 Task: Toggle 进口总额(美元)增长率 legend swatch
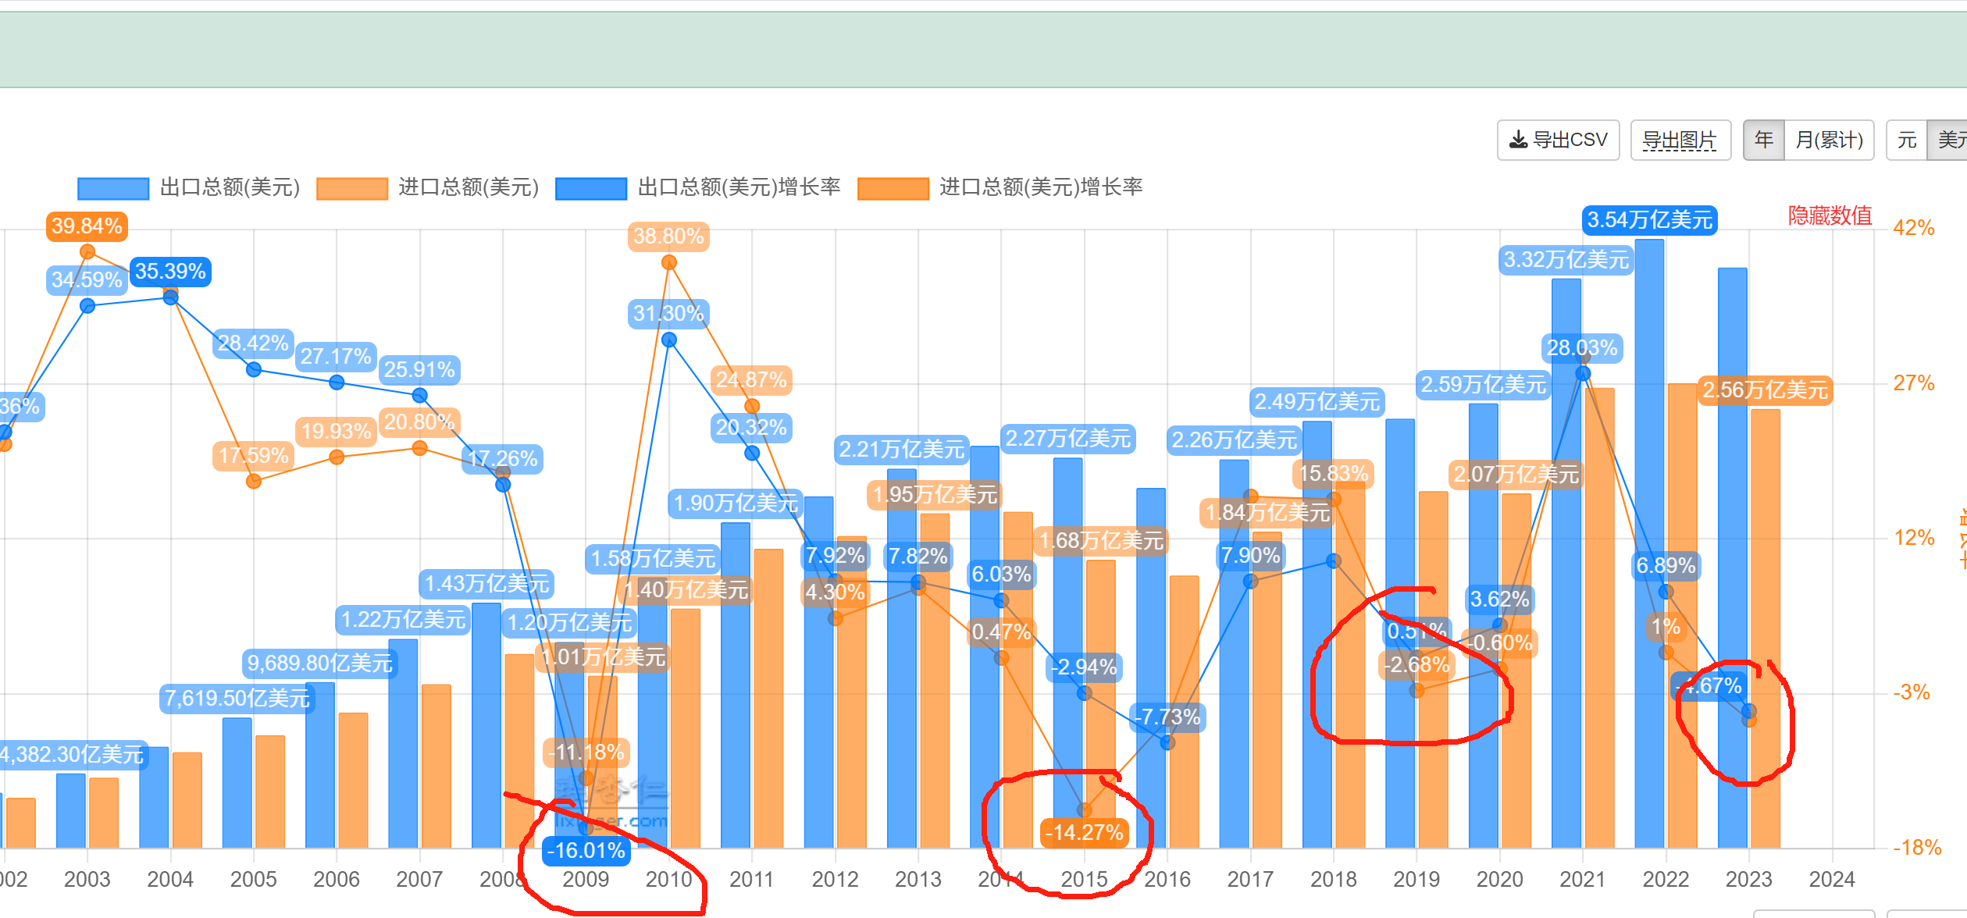pos(893,188)
